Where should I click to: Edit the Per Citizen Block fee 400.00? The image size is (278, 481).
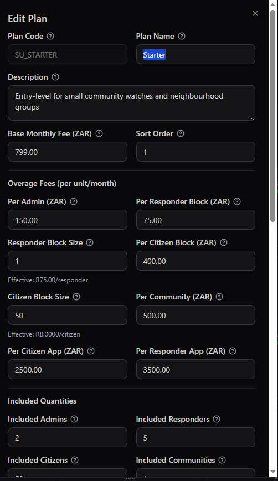pos(195,261)
